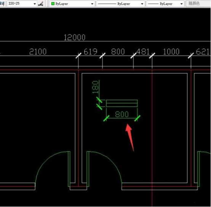Select the green 800 dimension under the rectangle
The width and height of the screenshot is (211, 207).
122,114
